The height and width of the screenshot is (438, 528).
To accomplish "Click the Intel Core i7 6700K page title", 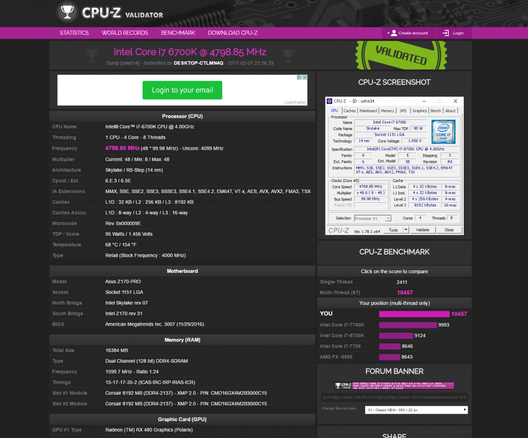I will tap(190, 52).
